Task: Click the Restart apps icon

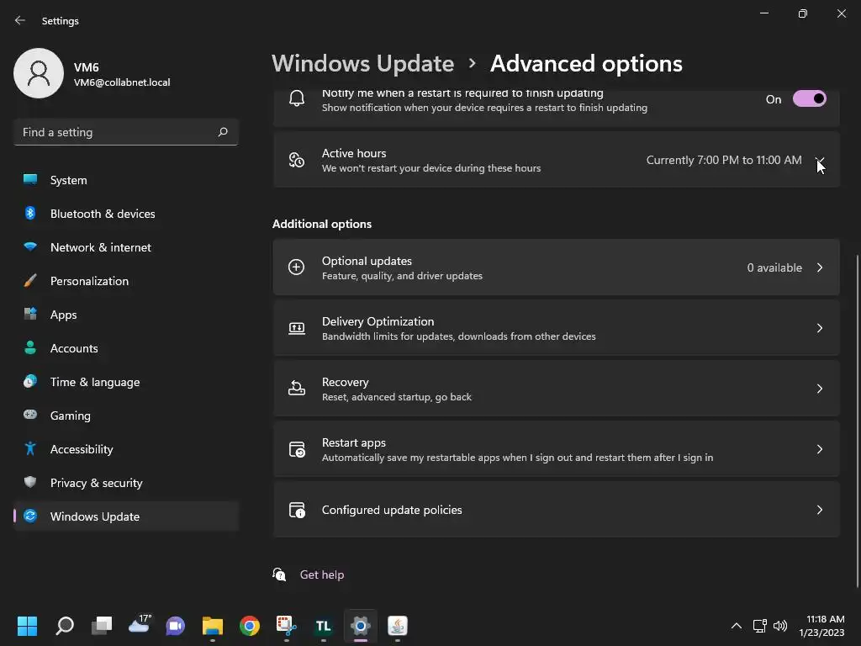Action: pyautogui.click(x=297, y=449)
